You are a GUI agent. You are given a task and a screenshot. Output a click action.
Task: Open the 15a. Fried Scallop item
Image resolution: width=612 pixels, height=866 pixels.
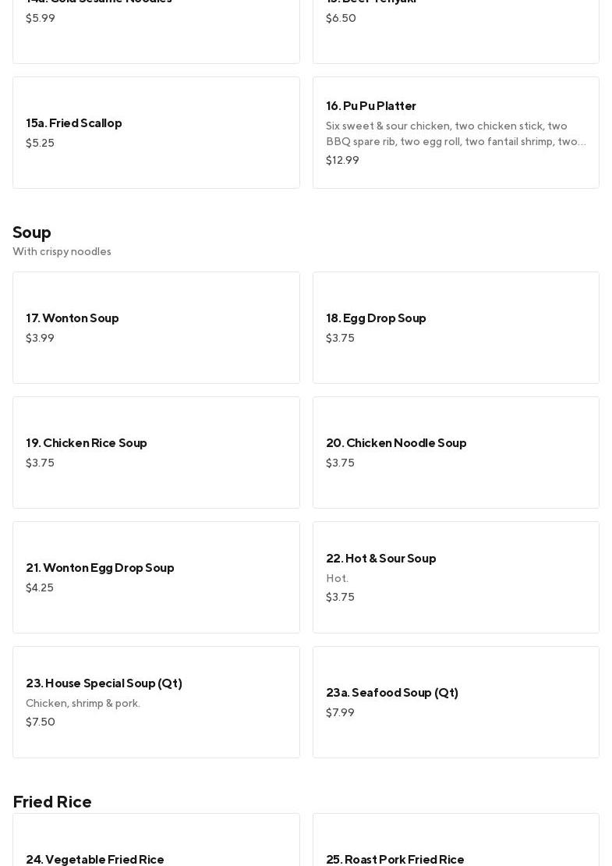click(x=156, y=132)
